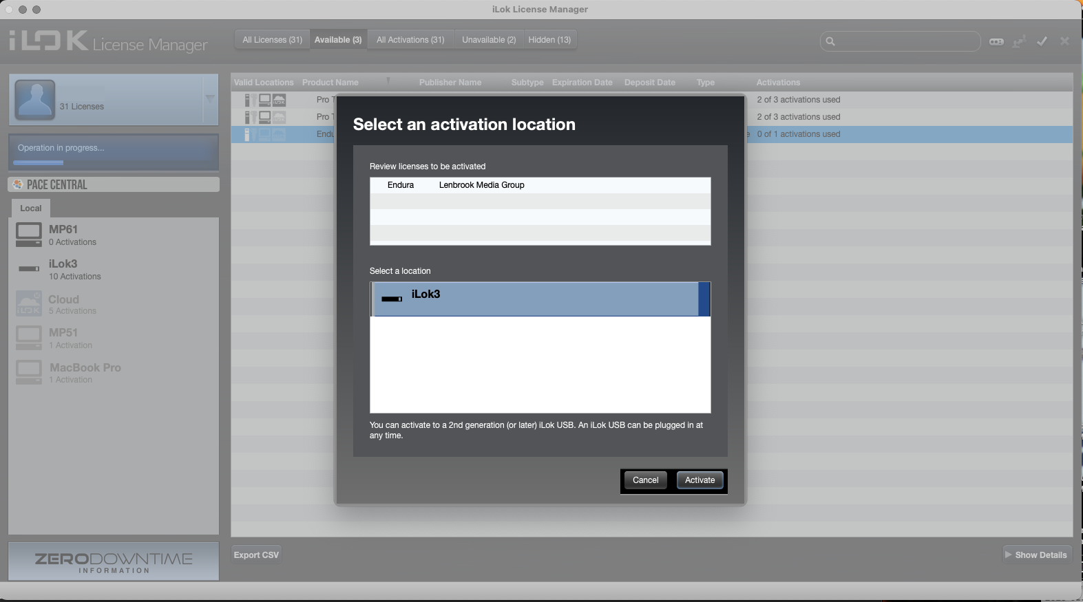Screen dimensions: 1083x602
Task: Sort by Subtype column header
Action: (x=527, y=83)
